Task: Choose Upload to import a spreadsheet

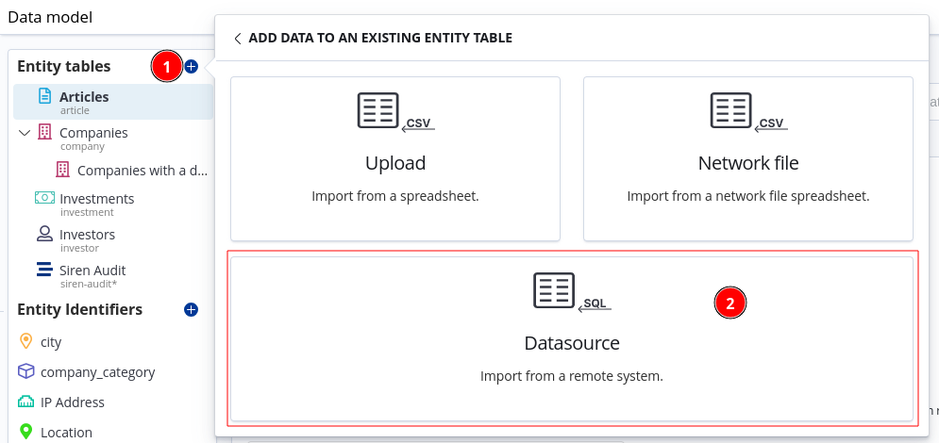Action: point(395,158)
